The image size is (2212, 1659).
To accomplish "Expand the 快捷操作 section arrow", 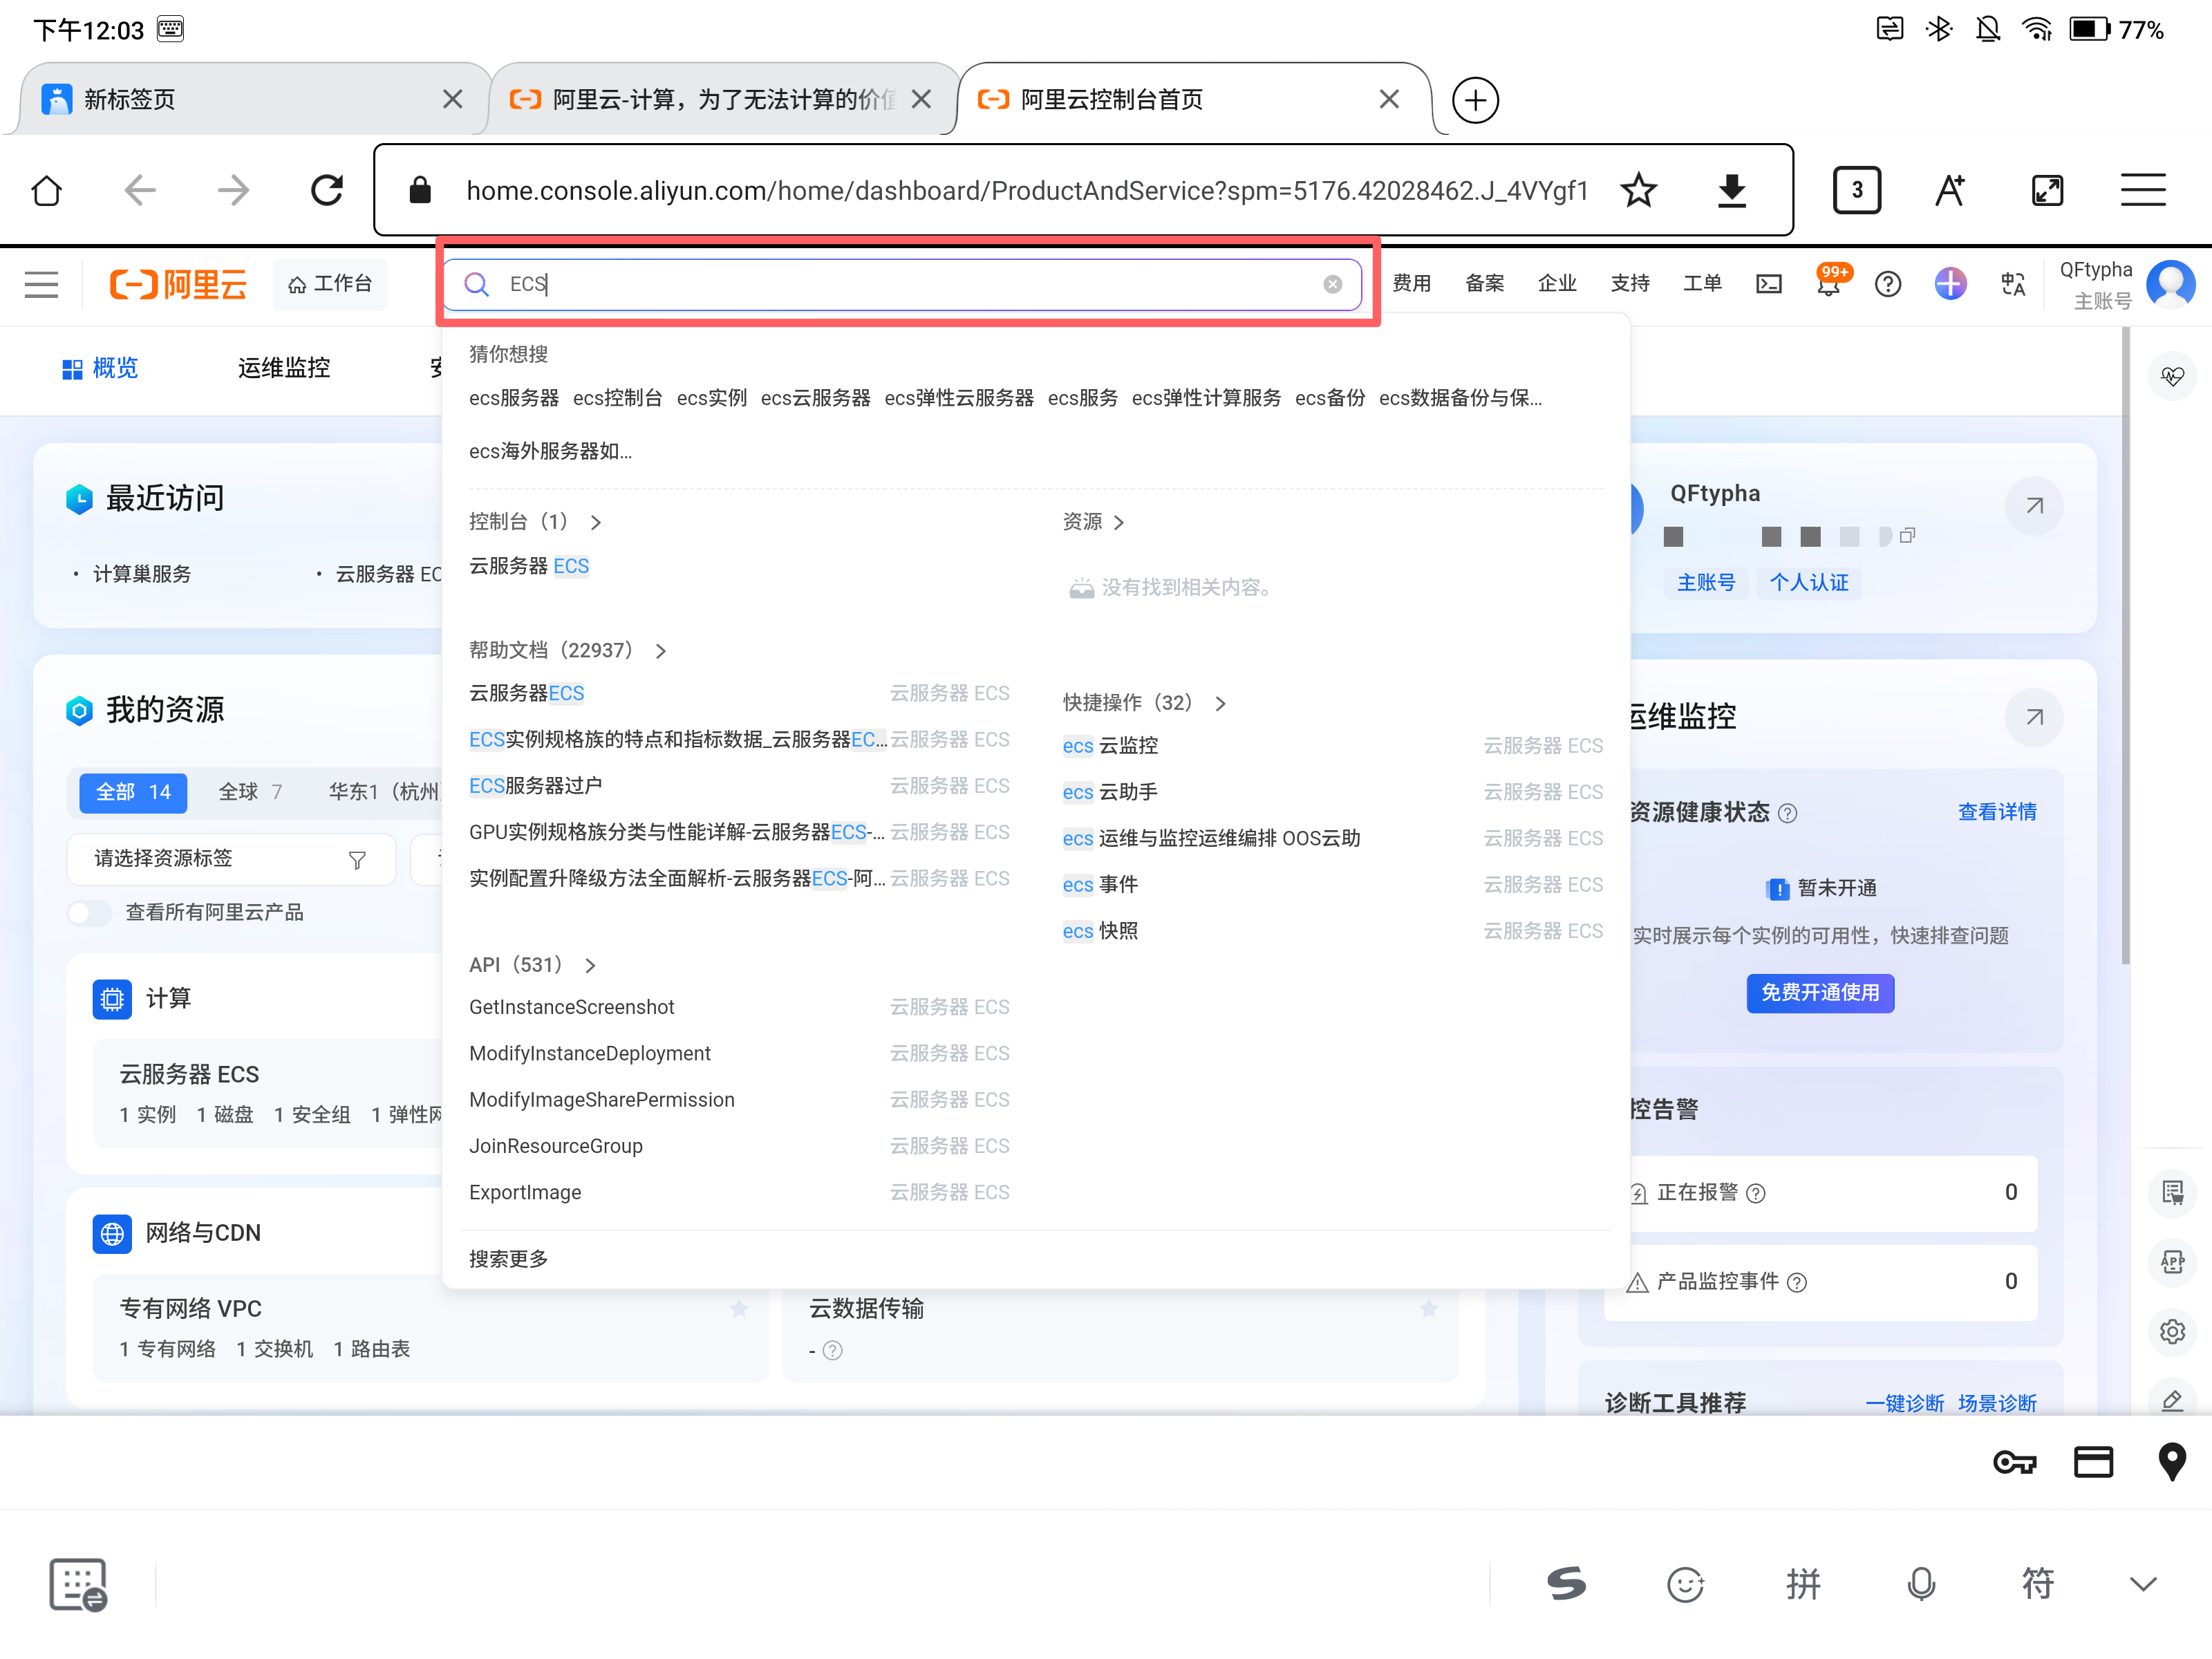I will (x=1221, y=703).
